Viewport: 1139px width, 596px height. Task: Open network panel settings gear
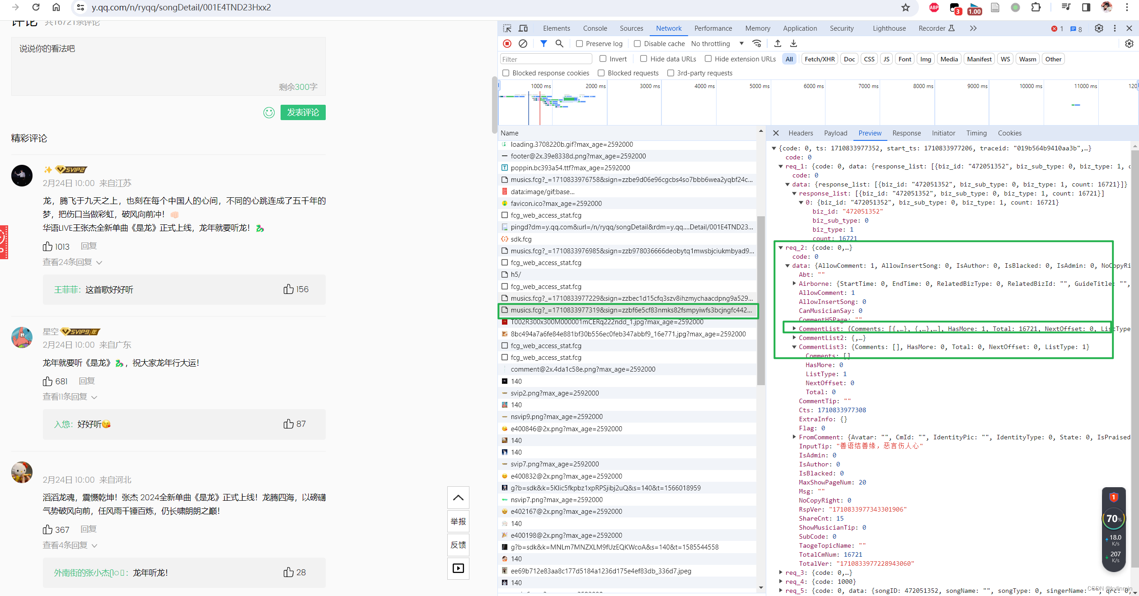coord(1129,44)
